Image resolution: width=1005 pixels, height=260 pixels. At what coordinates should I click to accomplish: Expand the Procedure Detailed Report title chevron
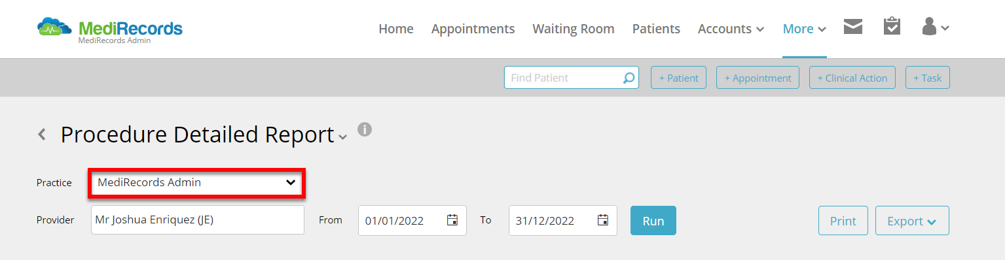tap(342, 138)
